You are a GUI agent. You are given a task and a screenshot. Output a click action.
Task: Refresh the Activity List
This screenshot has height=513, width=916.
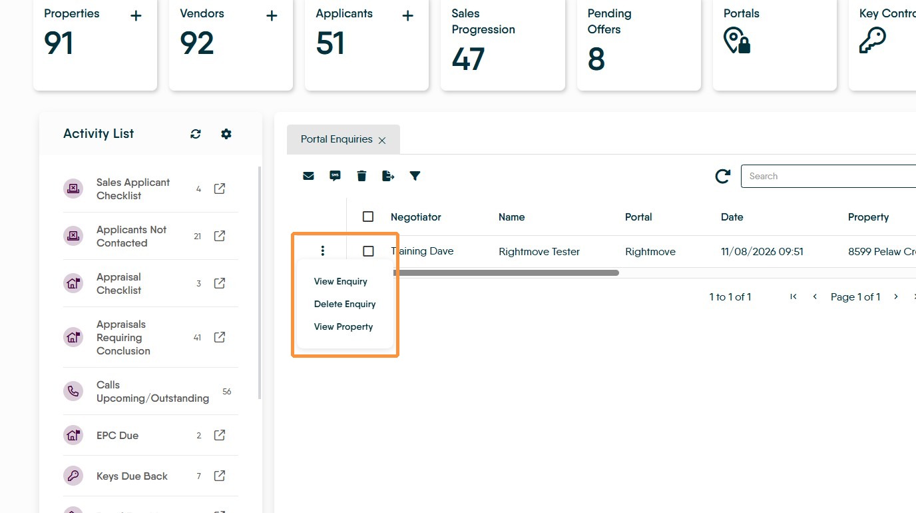click(x=196, y=134)
